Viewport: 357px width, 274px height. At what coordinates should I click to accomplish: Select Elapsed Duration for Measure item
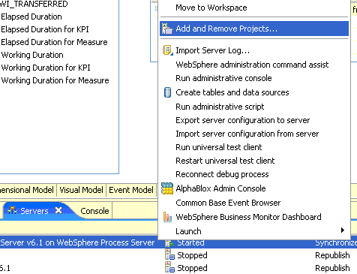(54, 42)
